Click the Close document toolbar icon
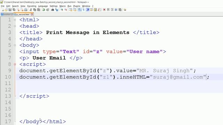Viewport: 223px width, 125px height. point(18,10)
